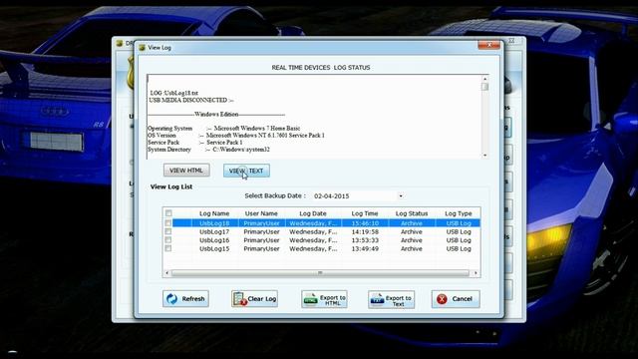Click the 14:19:58 log time cell

(365, 231)
